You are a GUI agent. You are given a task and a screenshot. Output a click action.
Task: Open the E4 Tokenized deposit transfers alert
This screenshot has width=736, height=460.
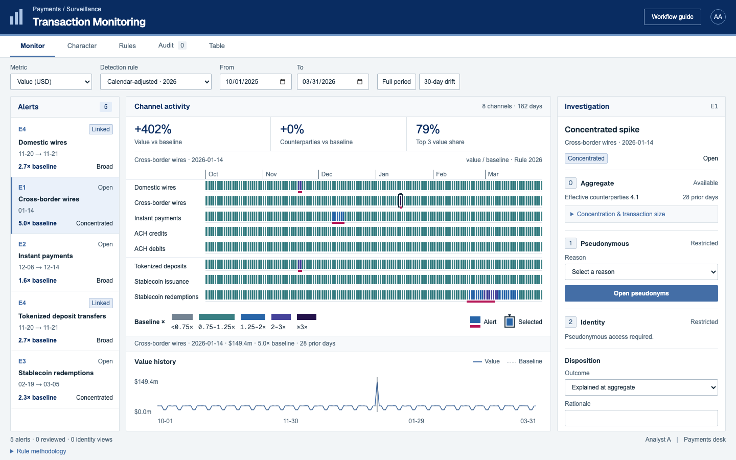coord(65,321)
